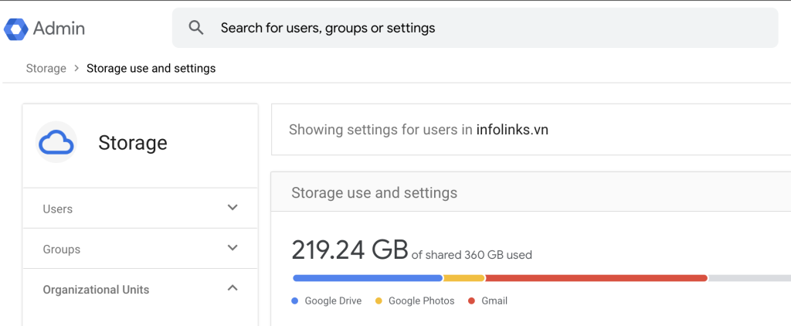Expand the Groups section chevron

point(233,248)
